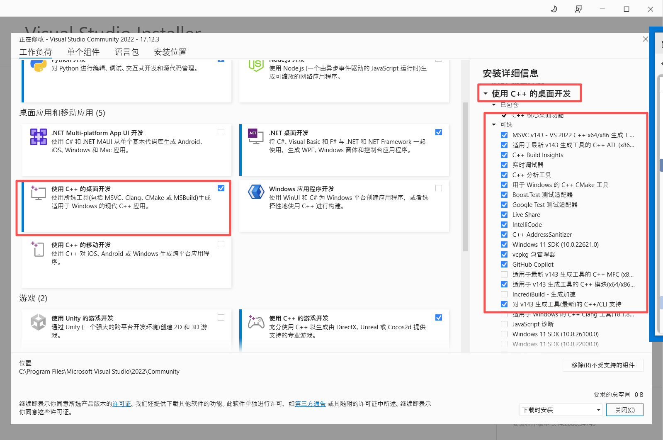Uncheck Google Test 测试适配器 component

504,205
